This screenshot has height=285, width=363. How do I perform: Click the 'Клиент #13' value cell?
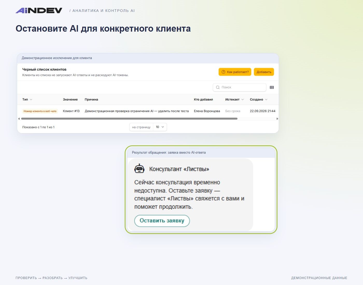click(71, 111)
